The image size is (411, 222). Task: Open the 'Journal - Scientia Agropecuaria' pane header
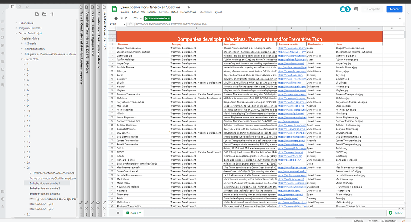point(93,33)
